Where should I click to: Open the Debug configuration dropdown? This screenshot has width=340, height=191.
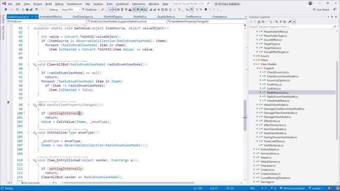[54, 10]
